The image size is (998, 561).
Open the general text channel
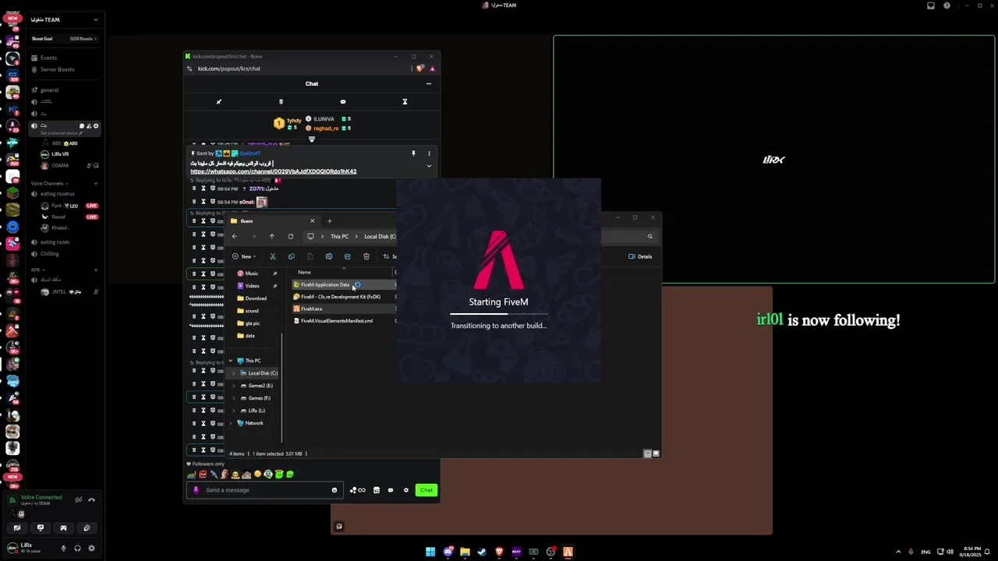click(x=49, y=90)
